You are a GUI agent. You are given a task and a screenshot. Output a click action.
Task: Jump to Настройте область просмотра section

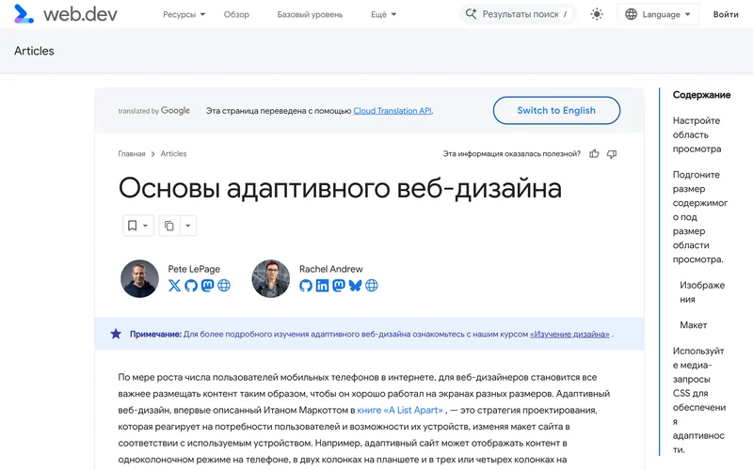pos(697,134)
